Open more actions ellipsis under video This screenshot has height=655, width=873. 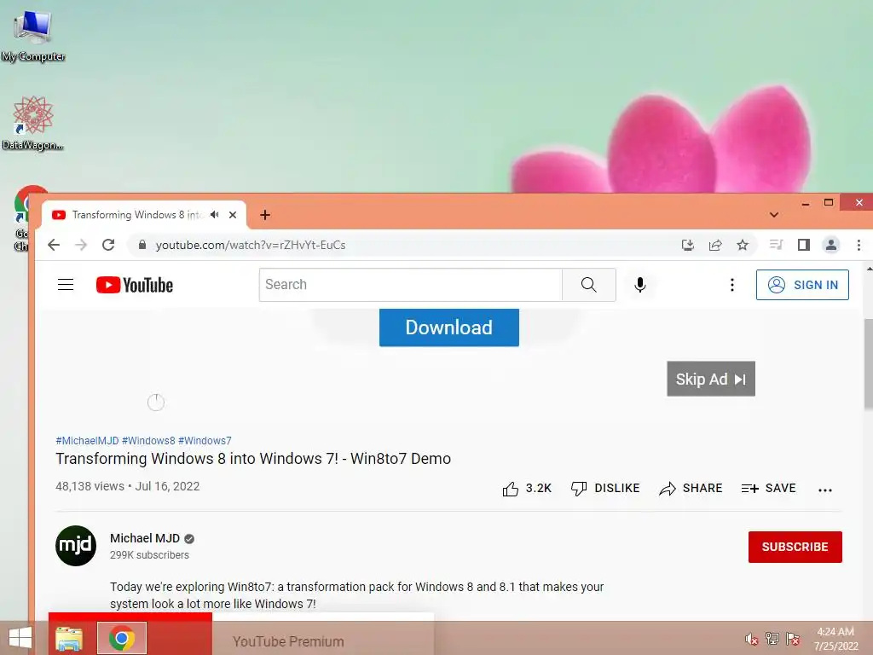(825, 490)
